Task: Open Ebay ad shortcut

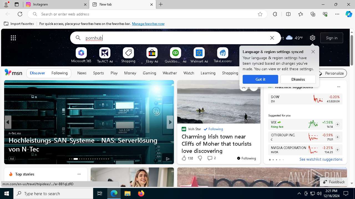Action: click(x=152, y=55)
